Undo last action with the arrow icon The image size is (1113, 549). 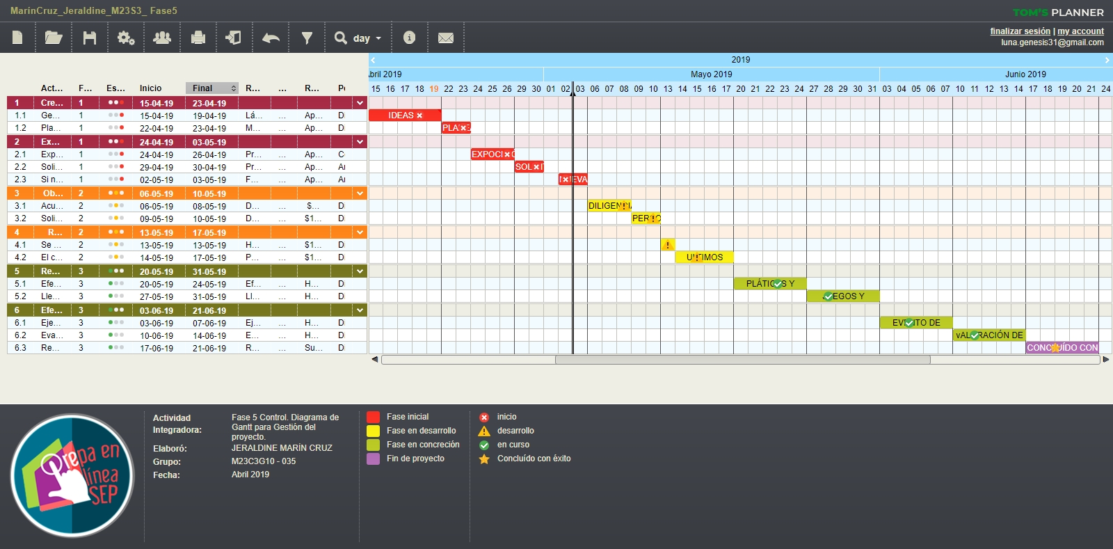(x=271, y=38)
